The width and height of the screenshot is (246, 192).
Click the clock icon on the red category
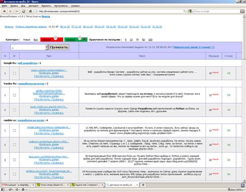click(x=56, y=38)
